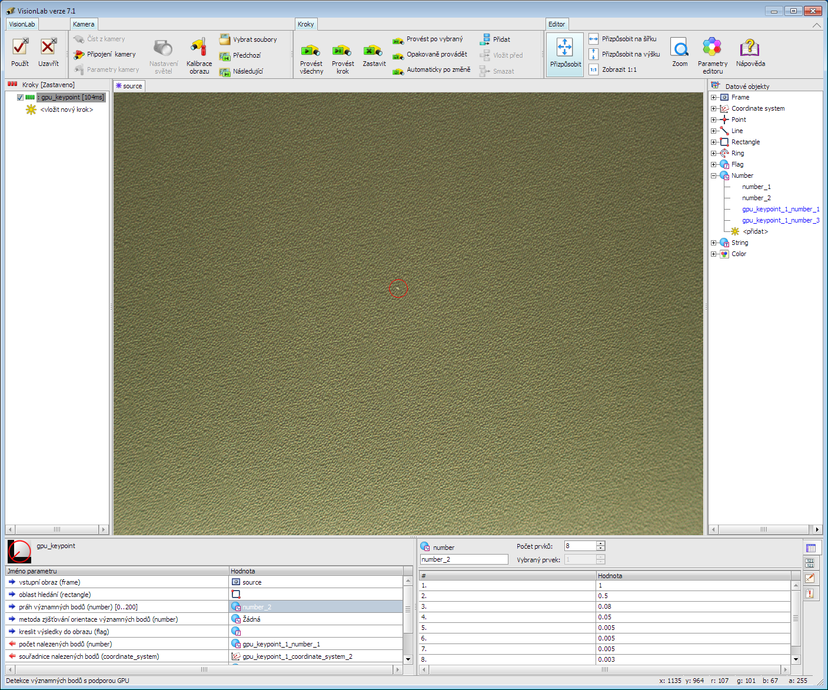Click the Uzavřít red cross icon
The width and height of the screenshot is (828, 690).
click(x=48, y=47)
